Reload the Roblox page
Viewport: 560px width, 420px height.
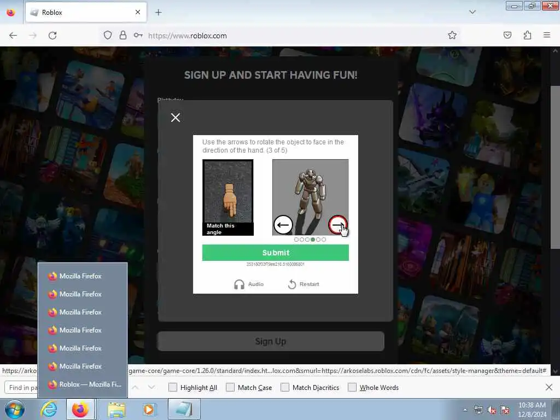pos(52,36)
